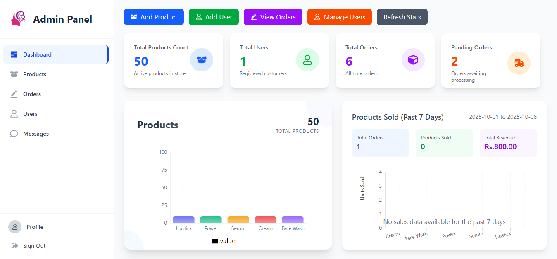Click the delivery truck icon on Pending Orders card

point(519,63)
